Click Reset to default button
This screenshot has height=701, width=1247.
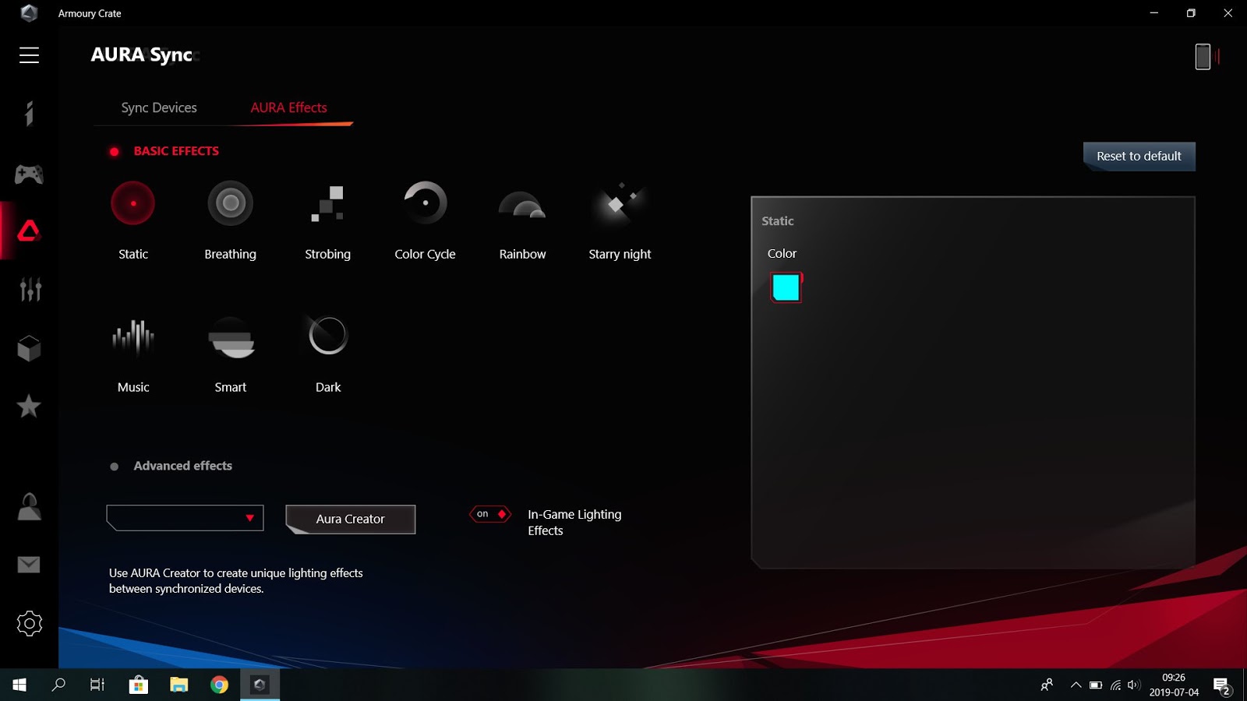point(1139,156)
